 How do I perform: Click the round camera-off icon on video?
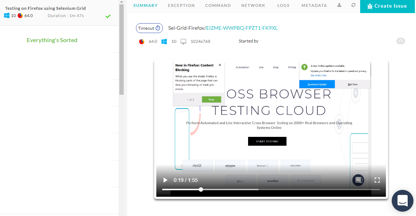coord(358,180)
